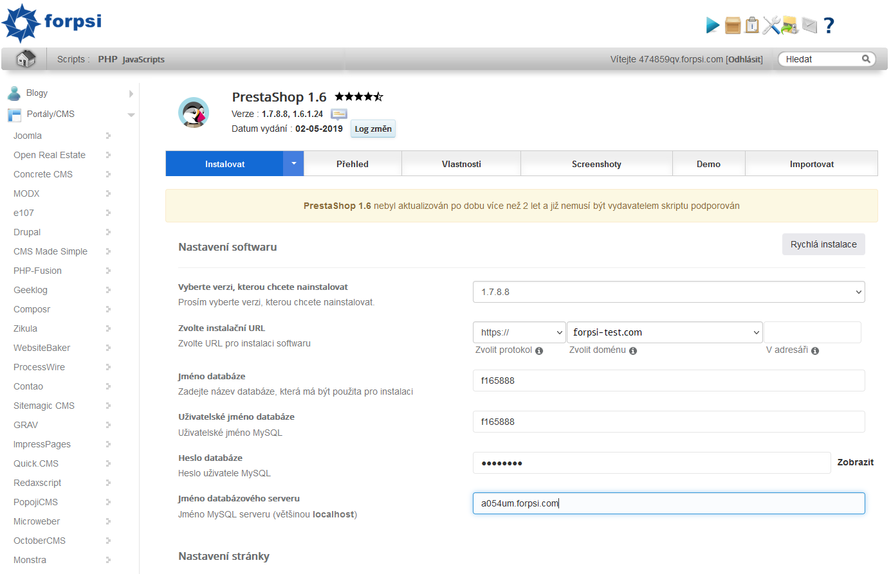Viewport: 891px width, 574px height.
Task: Click the Portály/CMS category icon
Action: (x=14, y=114)
